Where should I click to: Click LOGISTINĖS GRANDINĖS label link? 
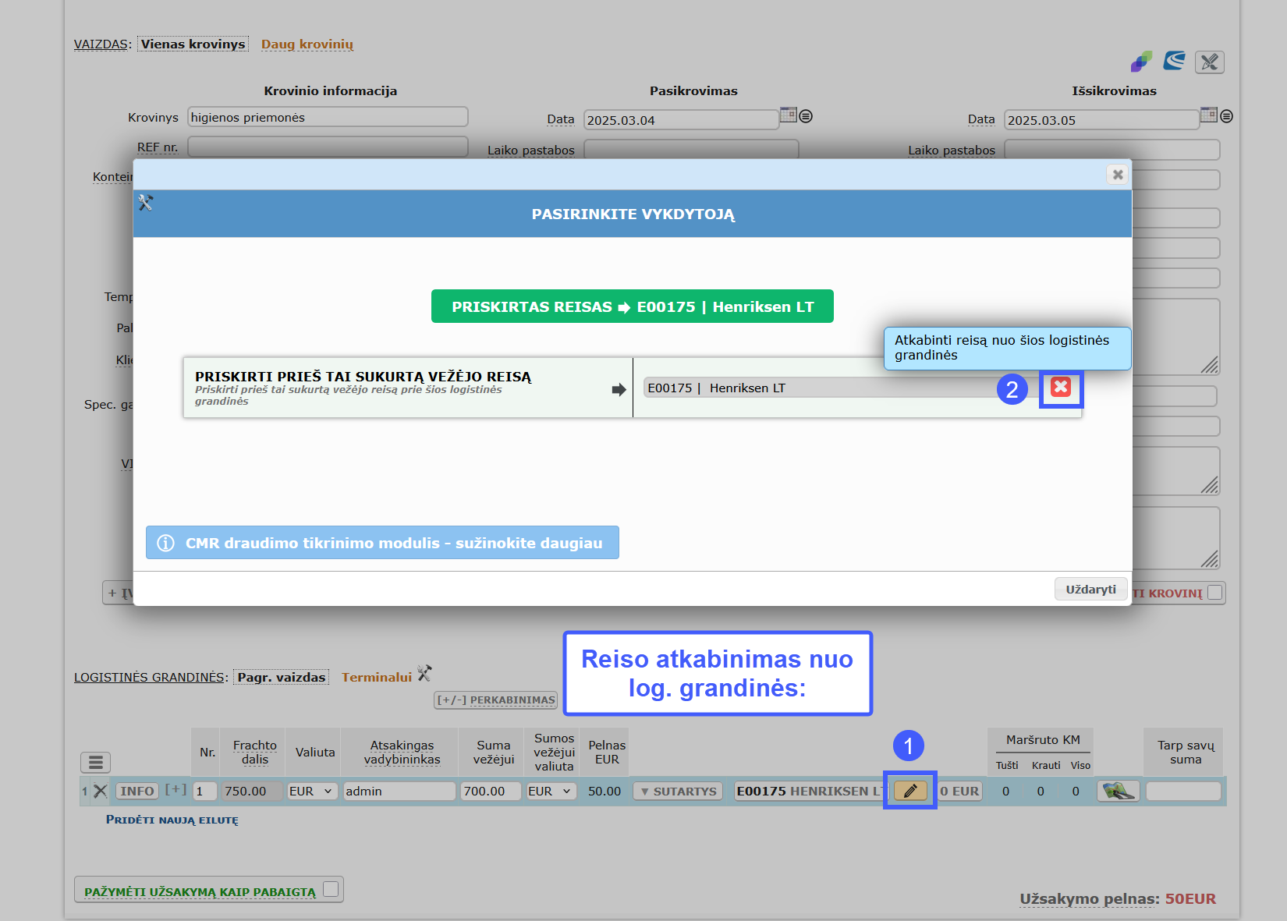tap(149, 677)
